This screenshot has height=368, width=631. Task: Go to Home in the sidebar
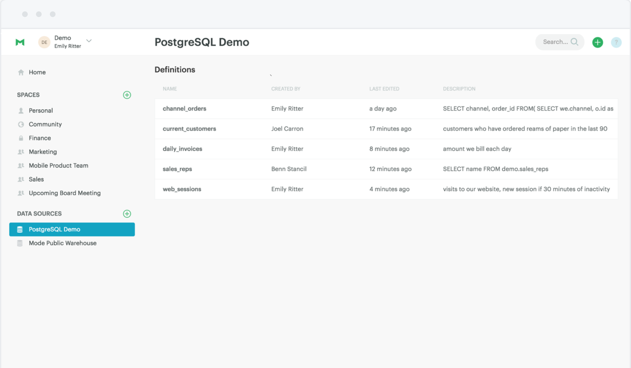pos(37,72)
